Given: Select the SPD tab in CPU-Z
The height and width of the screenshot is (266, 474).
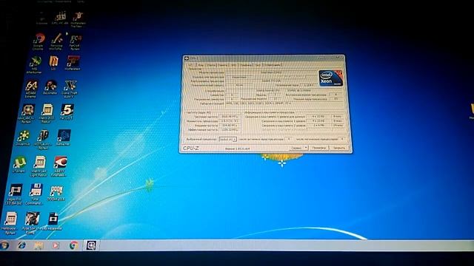Looking at the screenshot, I should (234, 65).
